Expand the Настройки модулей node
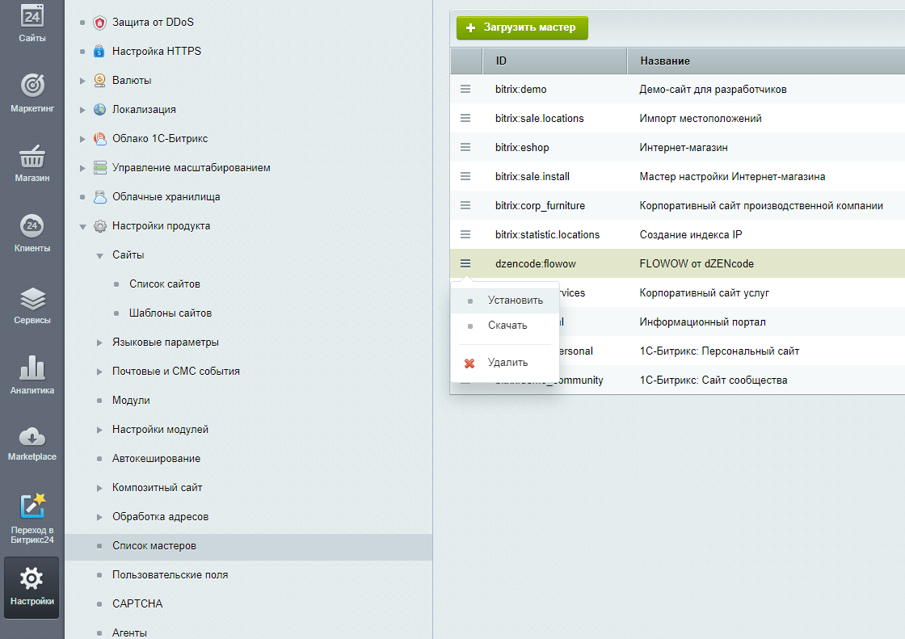 point(99,430)
